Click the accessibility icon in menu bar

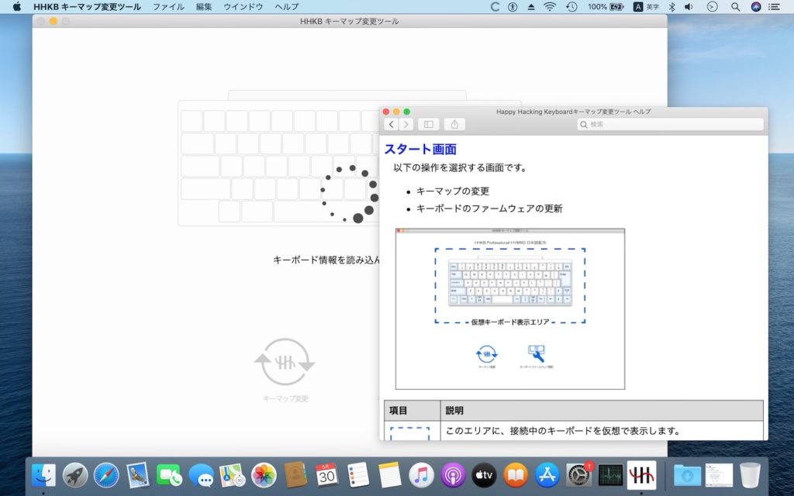513,6
